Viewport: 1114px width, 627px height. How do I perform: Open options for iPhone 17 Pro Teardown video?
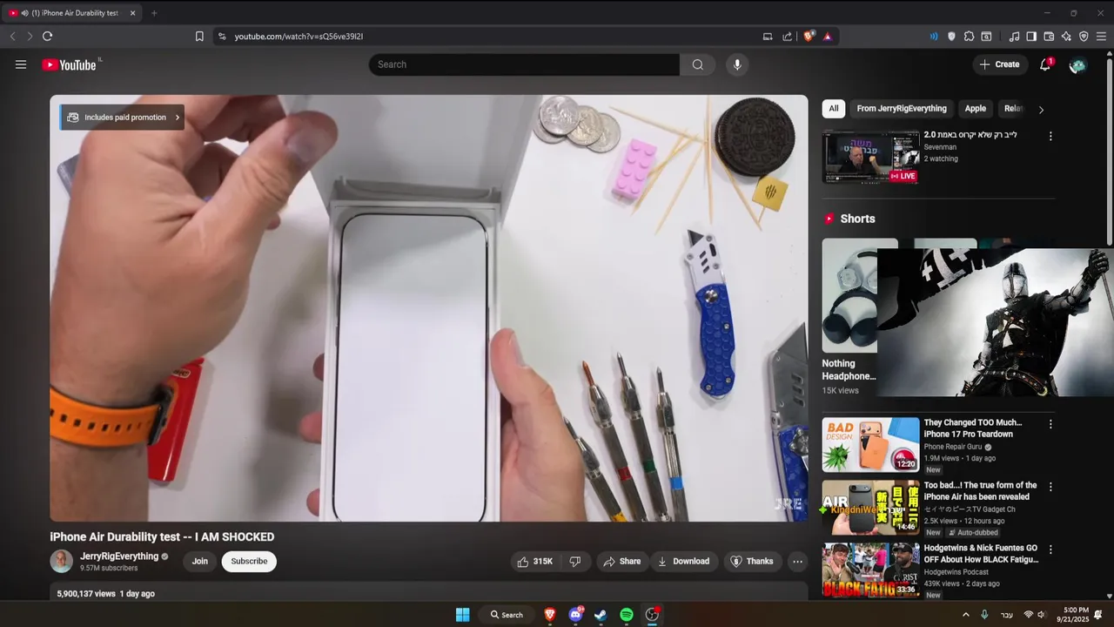point(1050,424)
